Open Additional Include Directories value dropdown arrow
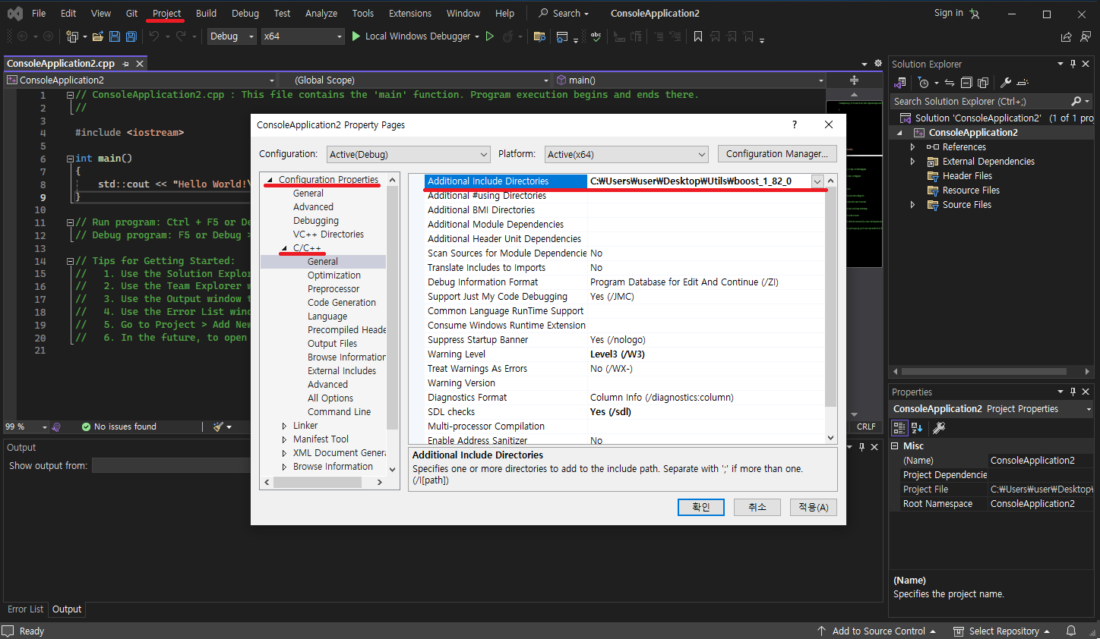Image resolution: width=1100 pixels, height=639 pixels. point(817,181)
